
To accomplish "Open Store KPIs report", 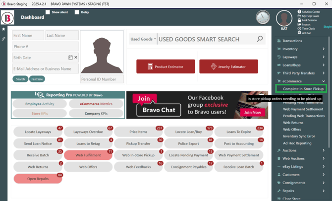I will 40,114.
